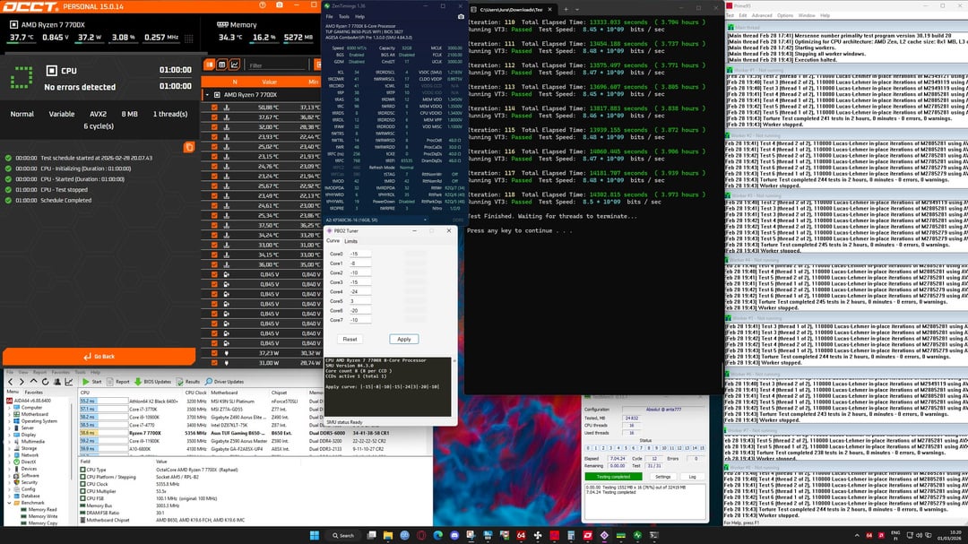Open the Tools menu in ZenTimings

(x=342, y=16)
